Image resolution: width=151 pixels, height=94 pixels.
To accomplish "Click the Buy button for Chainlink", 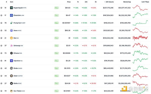I will (56, 15).
